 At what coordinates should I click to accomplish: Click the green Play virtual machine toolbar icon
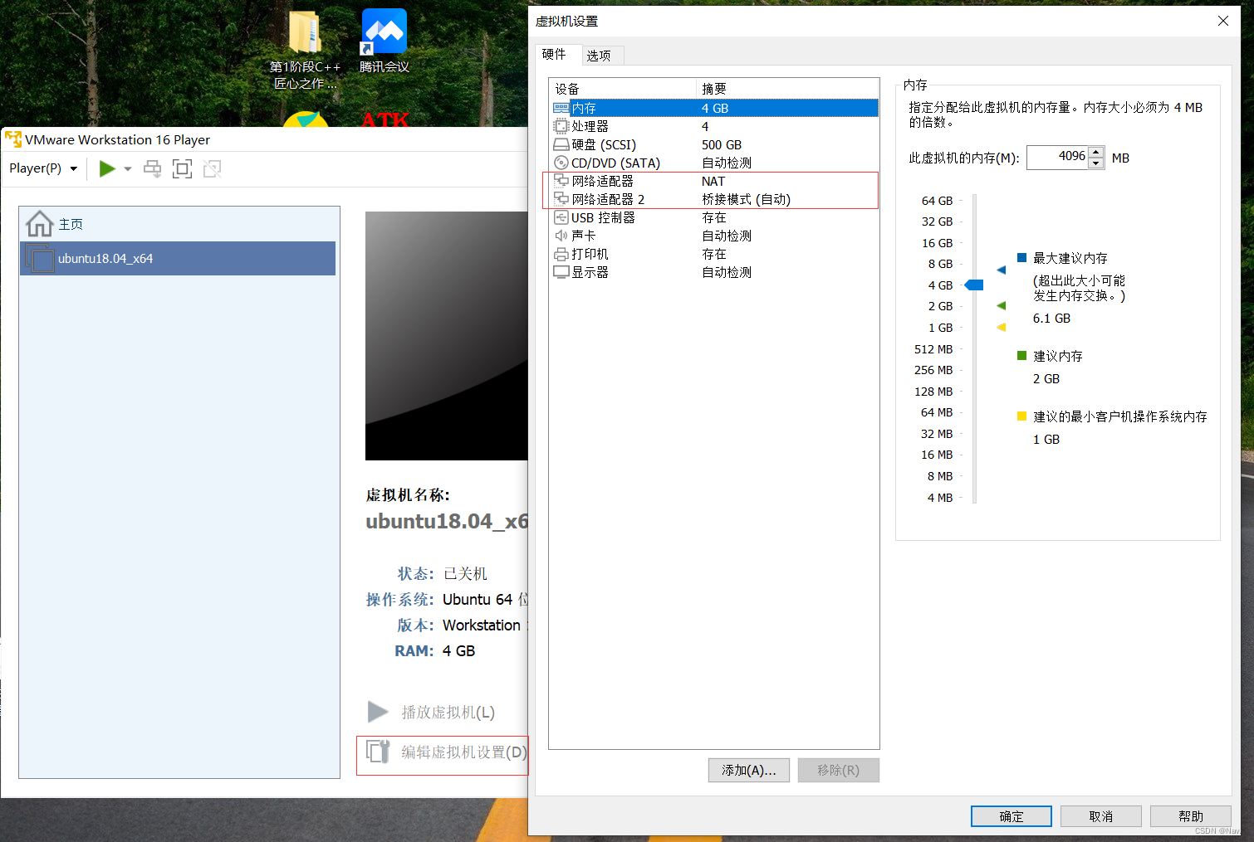pos(107,168)
